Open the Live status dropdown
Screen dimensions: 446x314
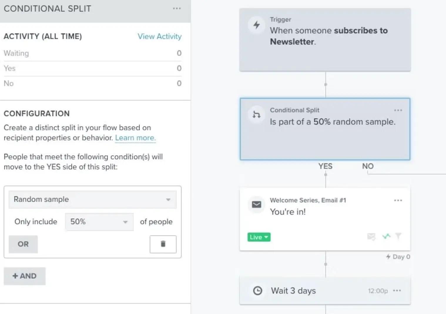(258, 237)
